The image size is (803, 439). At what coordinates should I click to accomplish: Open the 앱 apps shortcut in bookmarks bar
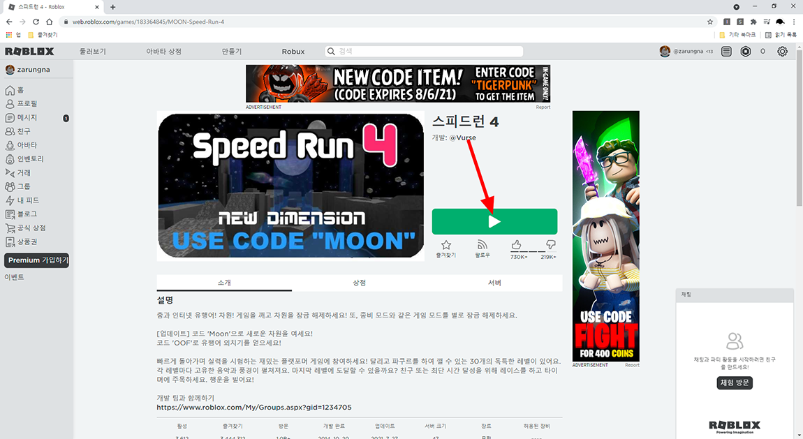(x=13, y=35)
